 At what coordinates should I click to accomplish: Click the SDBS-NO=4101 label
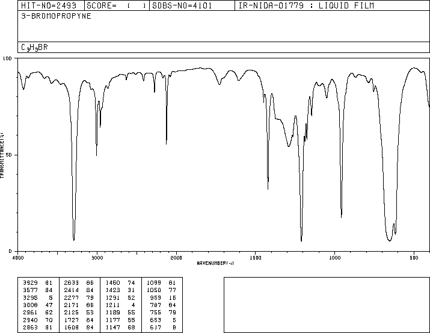point(182,5)
